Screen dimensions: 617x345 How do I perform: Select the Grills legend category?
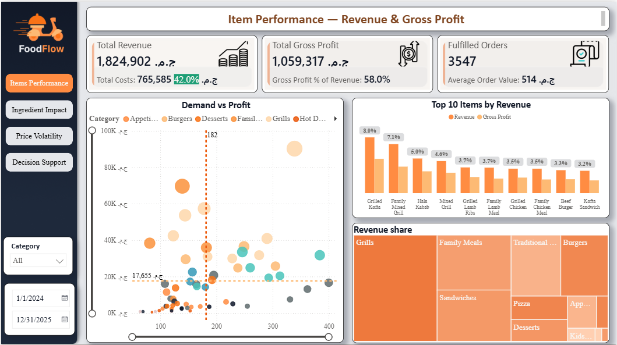(278, 119)
